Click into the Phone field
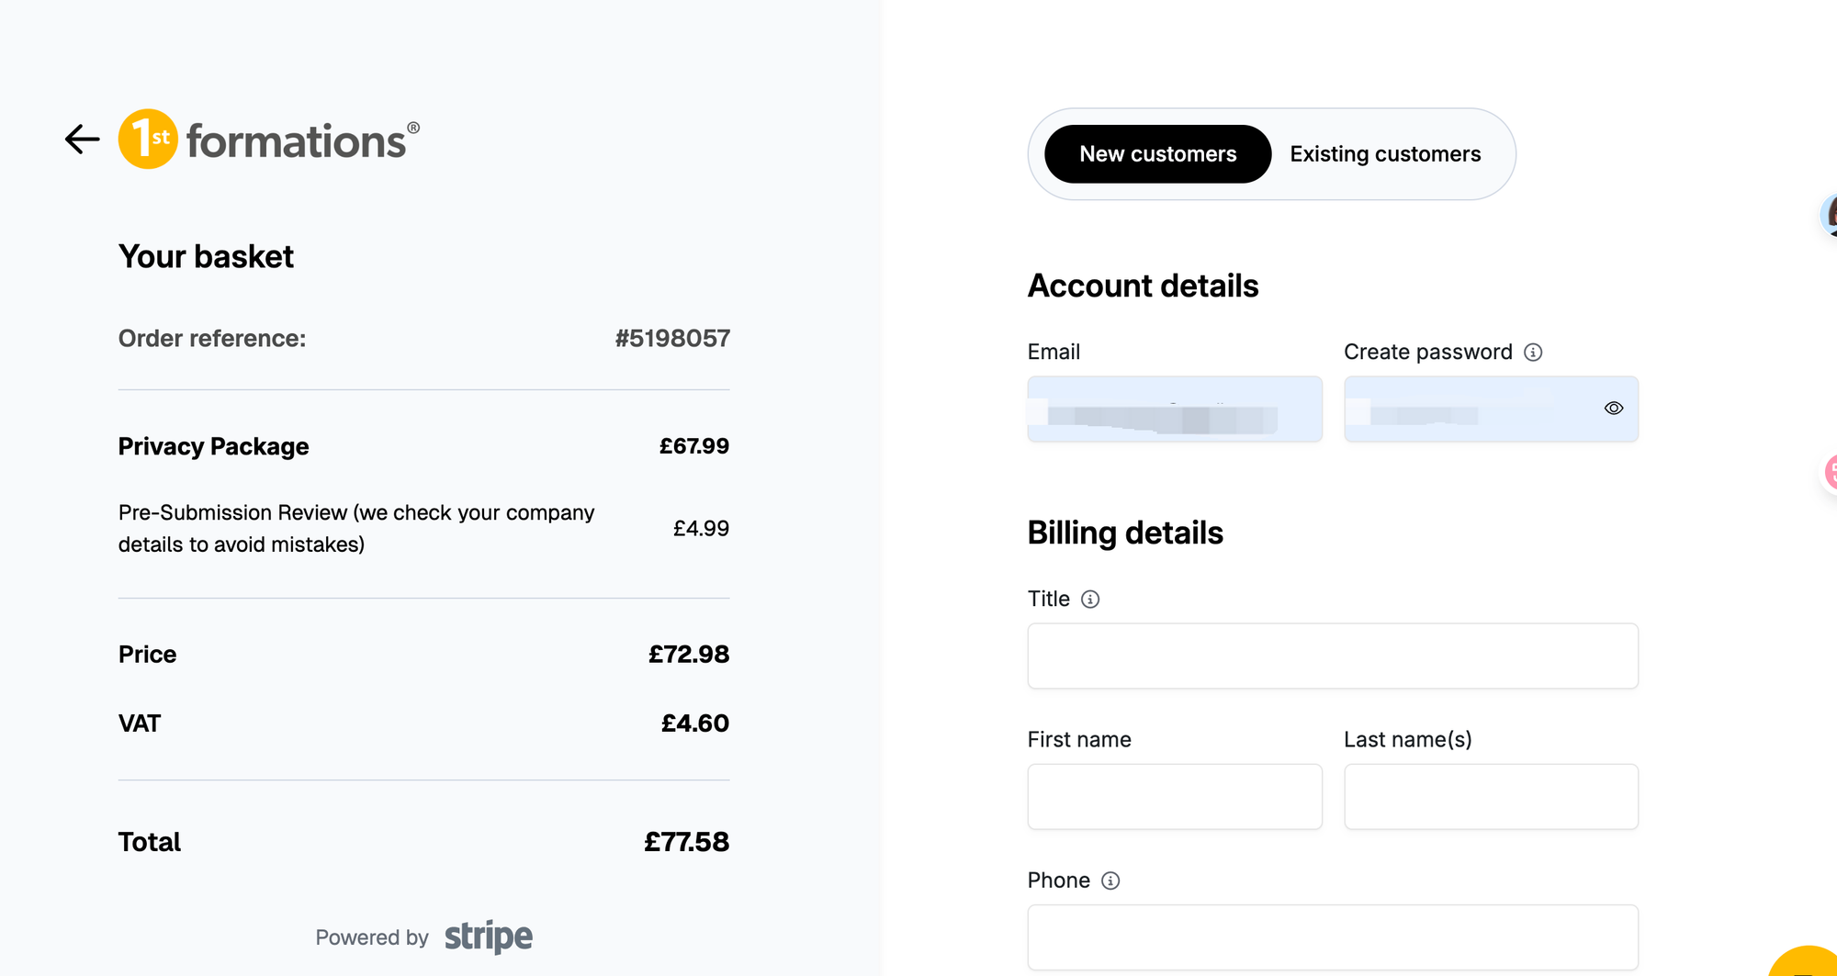Screen dimensions: 1837x976 [1333, 937]
